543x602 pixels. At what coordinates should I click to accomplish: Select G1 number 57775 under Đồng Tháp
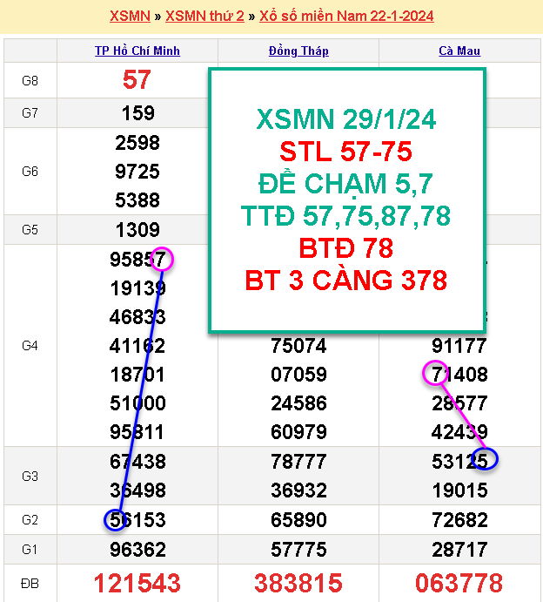click(298, 550)
